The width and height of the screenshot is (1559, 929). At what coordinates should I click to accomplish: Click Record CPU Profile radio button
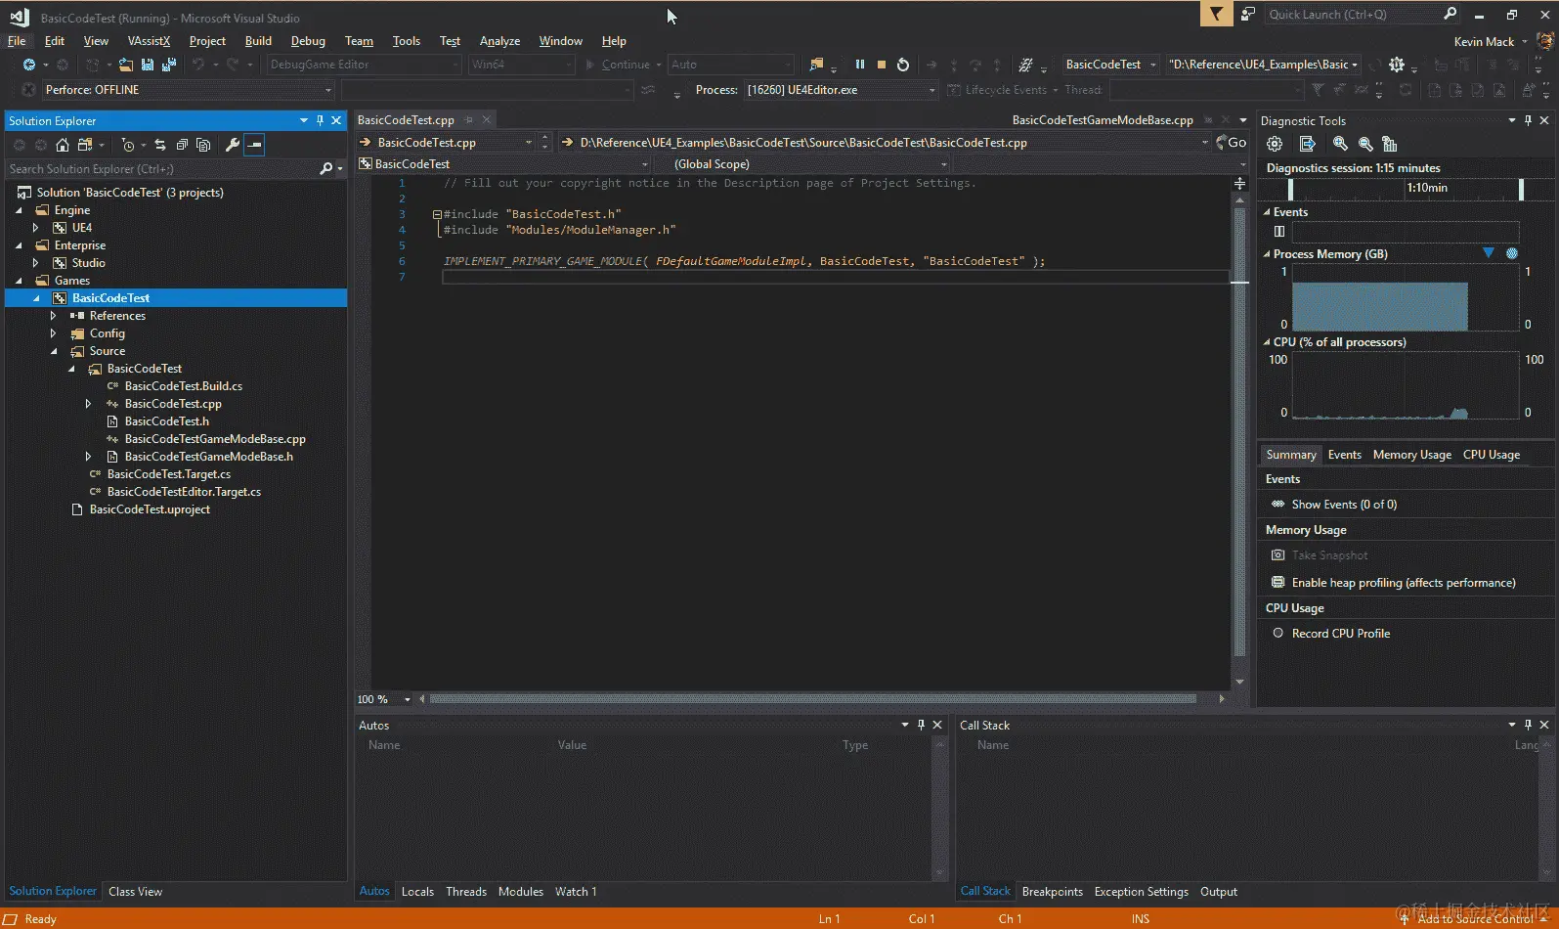tap(1278, 633)
